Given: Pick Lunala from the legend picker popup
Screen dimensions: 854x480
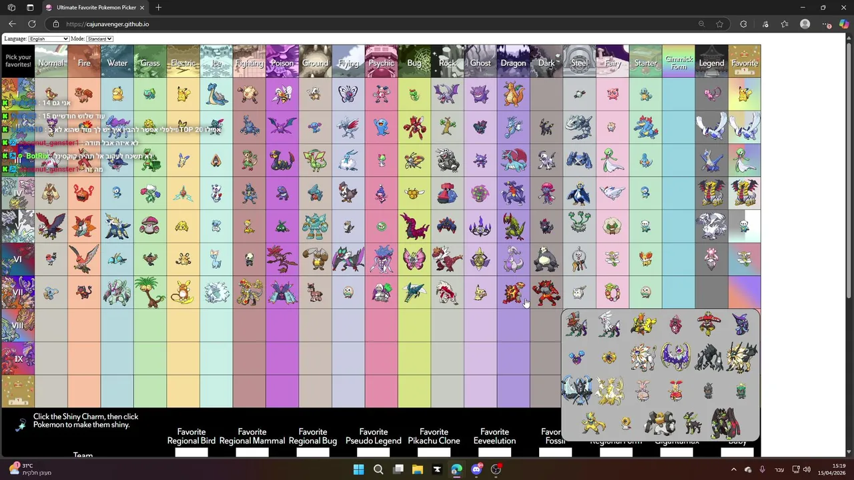Looking at the screenshot, I should 675,357.
